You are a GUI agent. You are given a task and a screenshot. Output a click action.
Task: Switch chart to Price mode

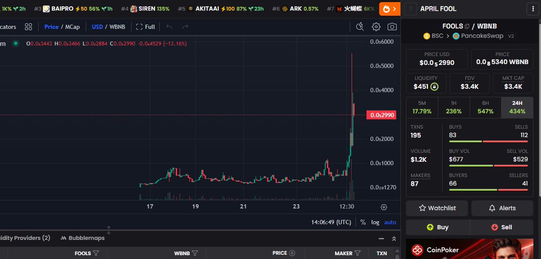coord(51,27)
